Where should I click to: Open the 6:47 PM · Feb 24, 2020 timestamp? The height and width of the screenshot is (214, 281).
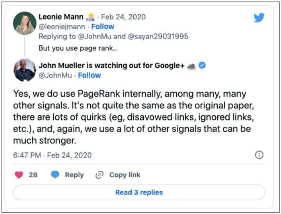52,155
